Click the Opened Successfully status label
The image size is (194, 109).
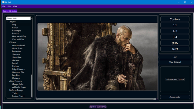point(98,107)
